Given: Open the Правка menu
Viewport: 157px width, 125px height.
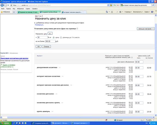Looking at the screenshot, I should coord(8,9).
